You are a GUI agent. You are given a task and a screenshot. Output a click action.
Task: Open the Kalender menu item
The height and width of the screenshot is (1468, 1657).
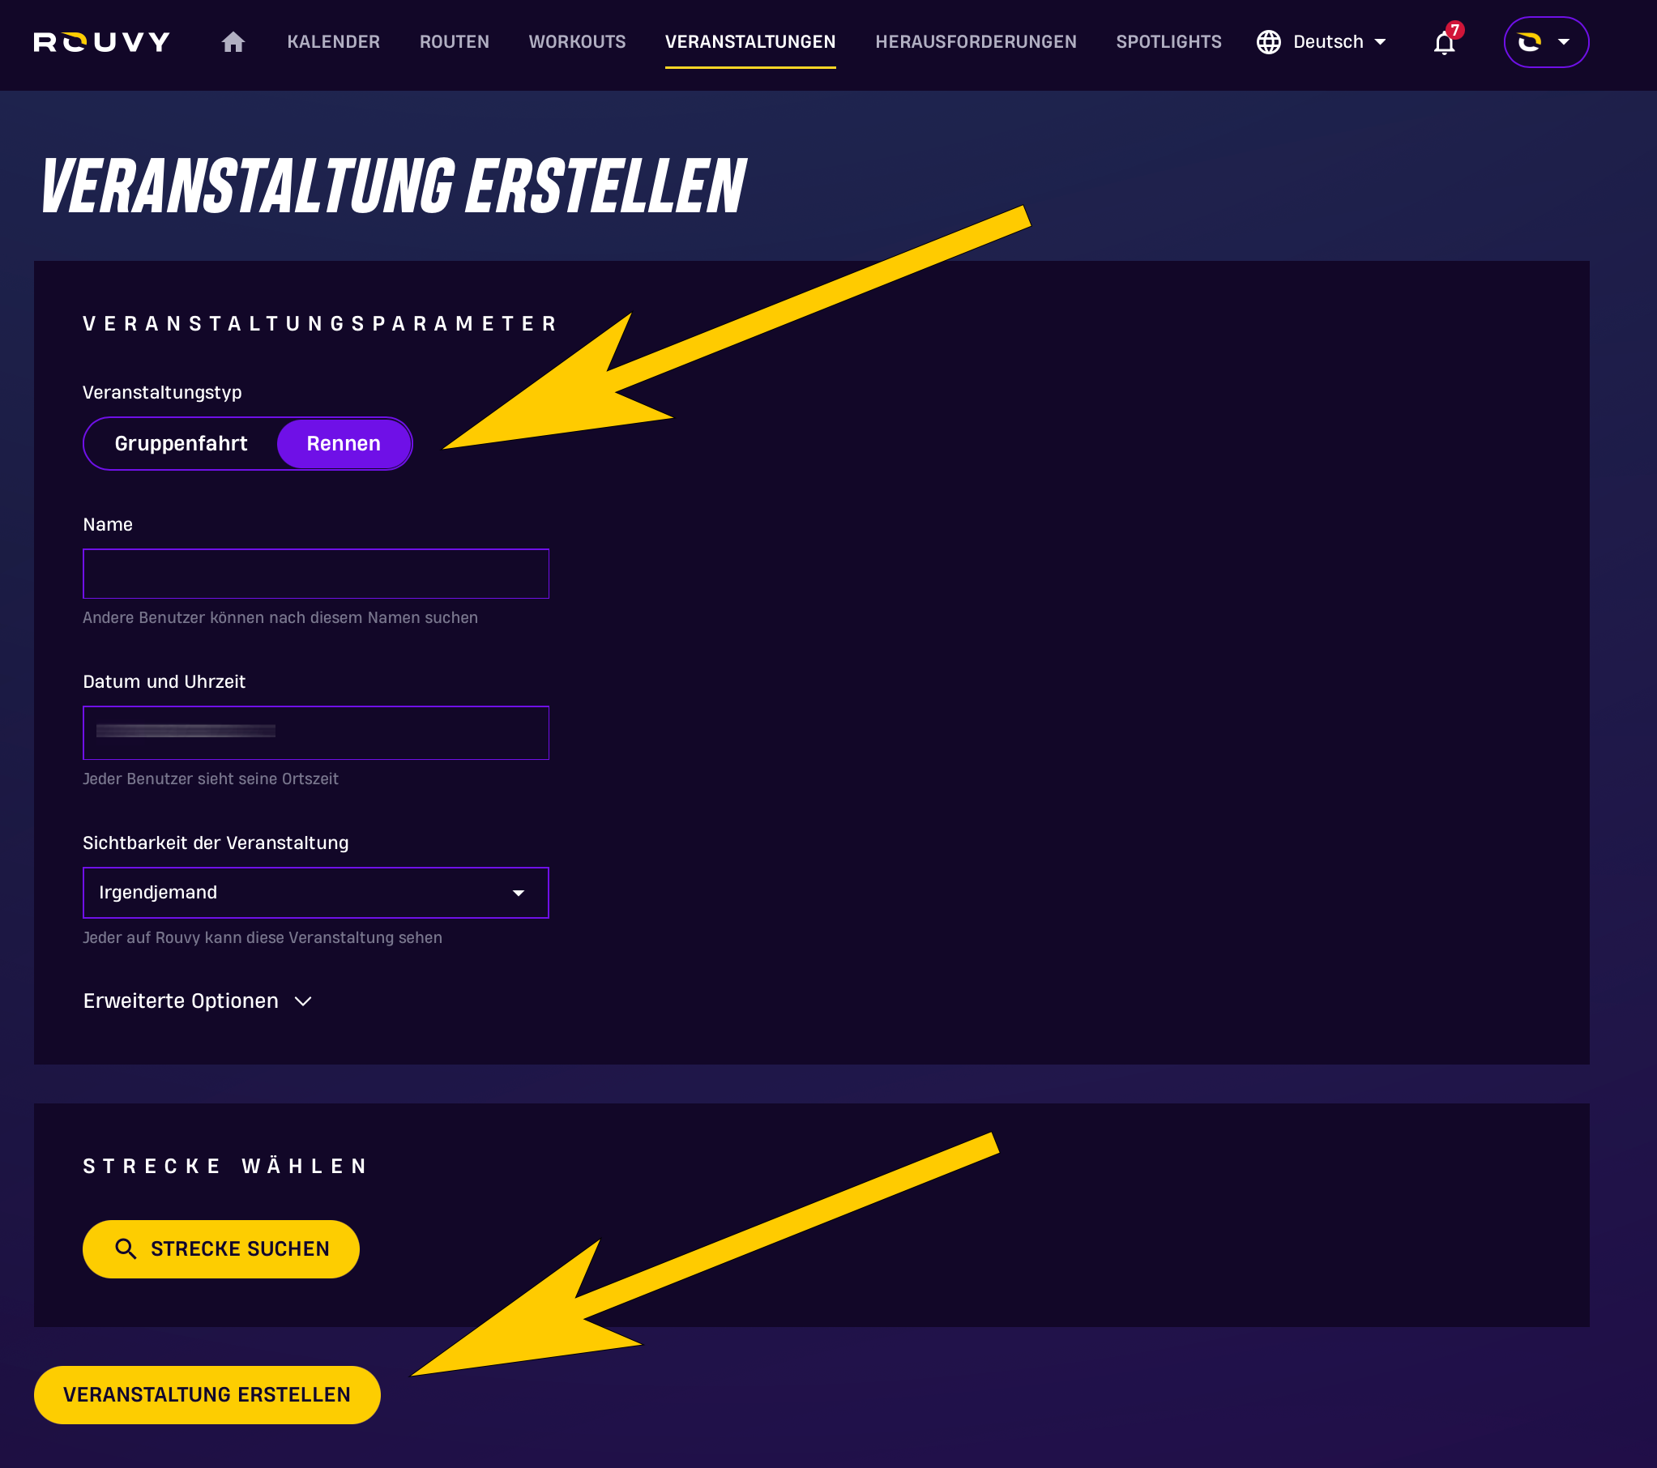pyautogui.click(x=333, y=42)
